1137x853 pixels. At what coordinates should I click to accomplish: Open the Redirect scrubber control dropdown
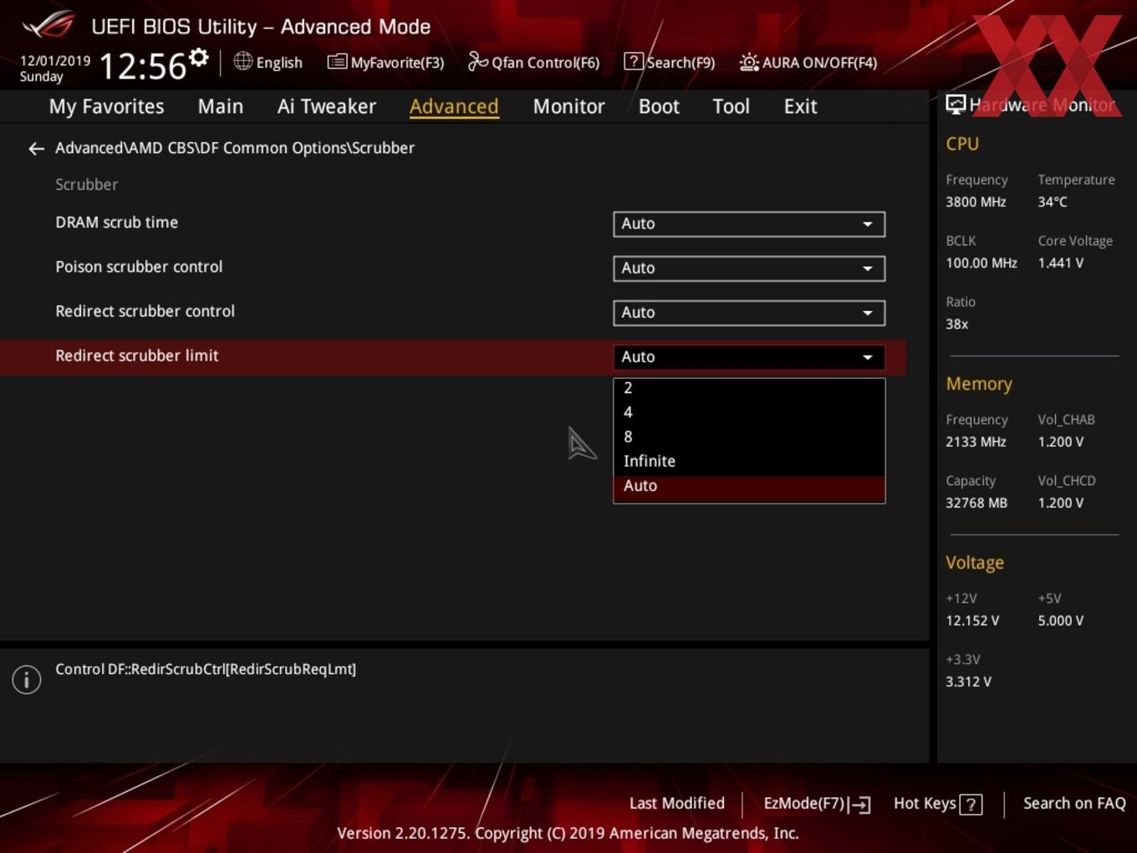tap(749, 313)
